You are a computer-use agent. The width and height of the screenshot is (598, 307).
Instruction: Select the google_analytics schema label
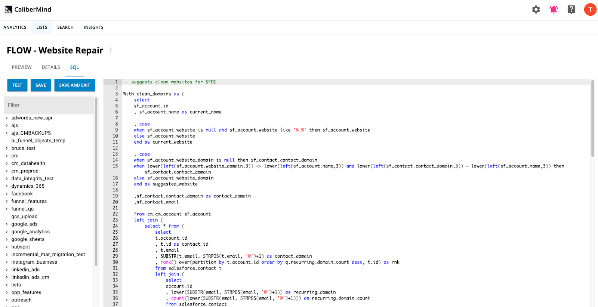[30, 232]
